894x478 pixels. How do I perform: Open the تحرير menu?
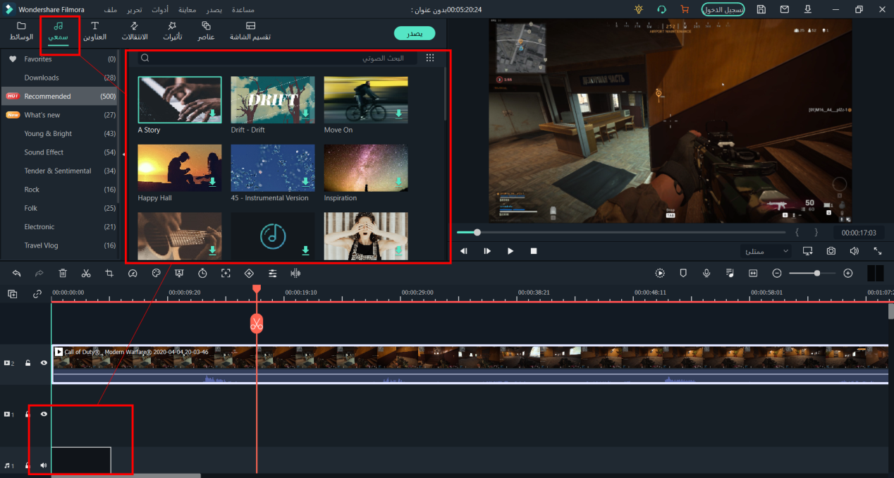click(x=134, y=10)
